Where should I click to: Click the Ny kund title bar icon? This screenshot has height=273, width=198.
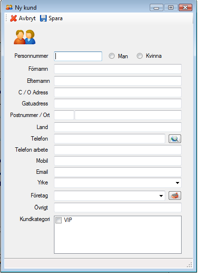tap(9, 7)
